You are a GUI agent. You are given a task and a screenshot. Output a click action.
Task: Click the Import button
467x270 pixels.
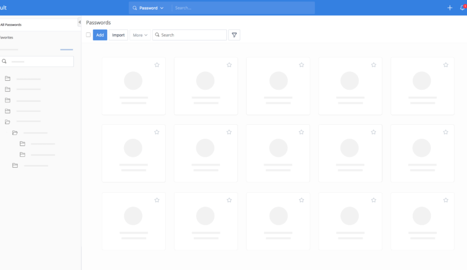(x=118, y=35)
